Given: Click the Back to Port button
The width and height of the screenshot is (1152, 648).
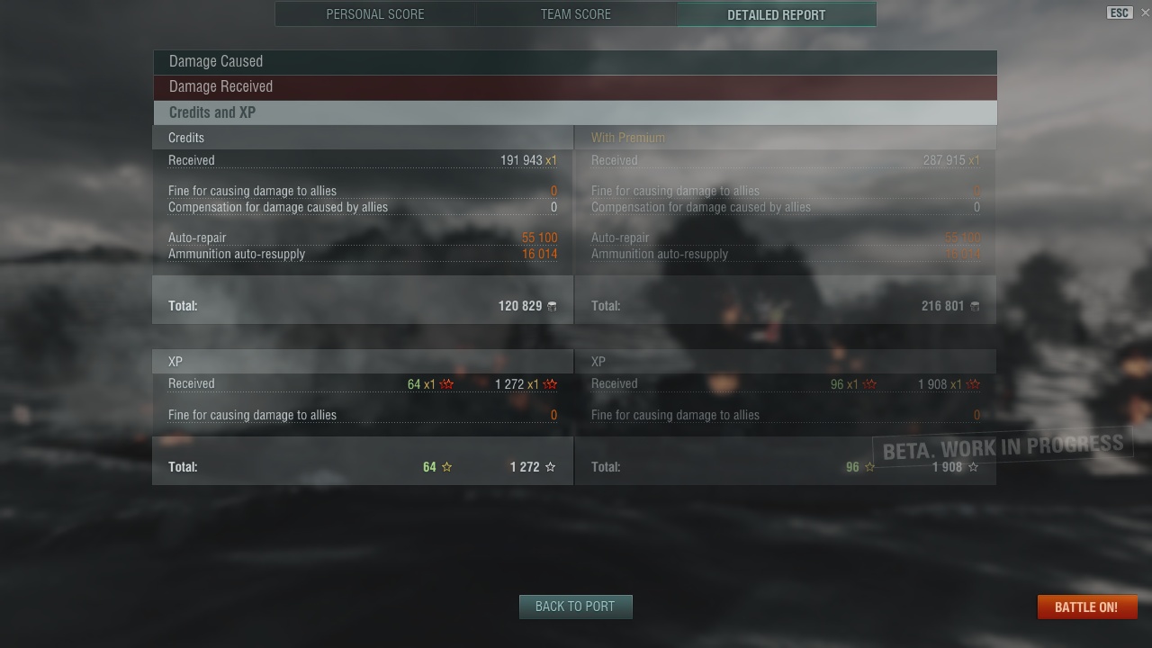Looking at the screenshot, I should click(575, 607).
